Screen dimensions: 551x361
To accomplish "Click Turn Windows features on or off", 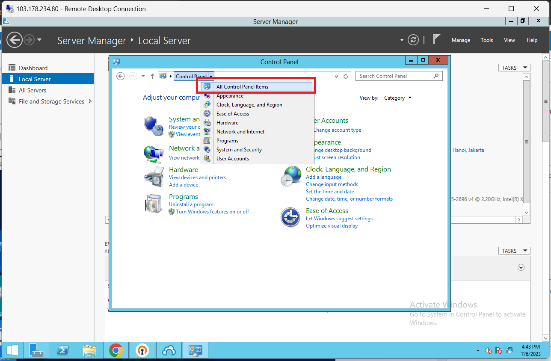I will tap(212, 212).
